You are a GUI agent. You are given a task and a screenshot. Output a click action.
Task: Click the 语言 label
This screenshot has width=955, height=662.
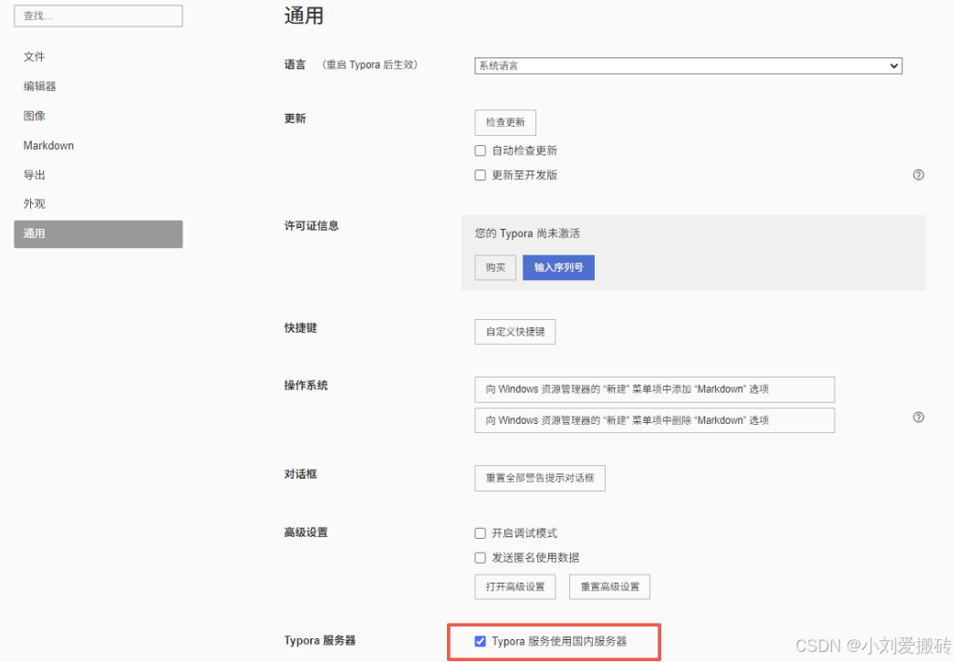[x=295, y=65]
